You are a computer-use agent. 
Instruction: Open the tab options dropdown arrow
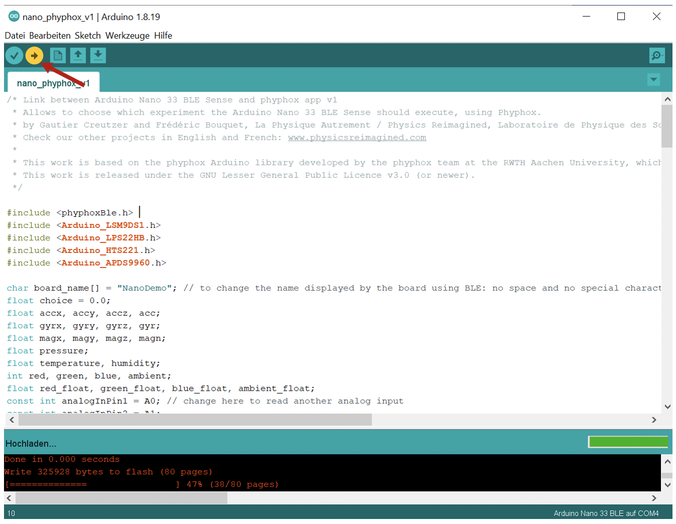[653, 79]
